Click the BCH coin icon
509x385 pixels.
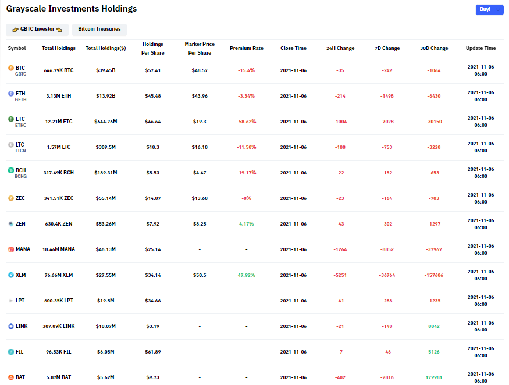point(11,170)
